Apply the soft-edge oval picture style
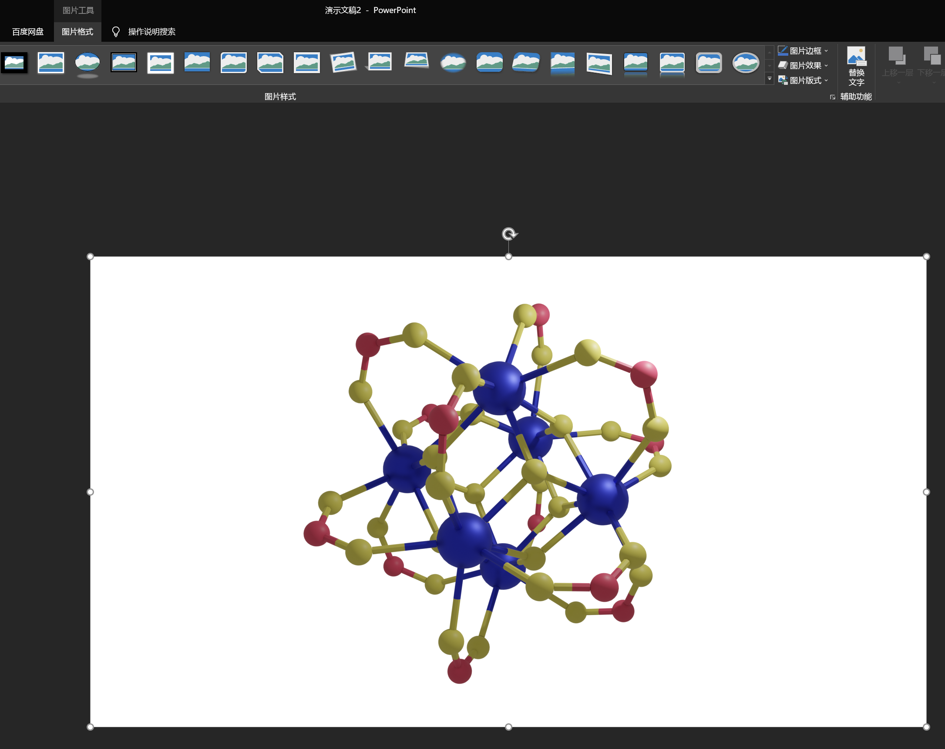This screenshot has height=749, width=945. tap(453, 63)
